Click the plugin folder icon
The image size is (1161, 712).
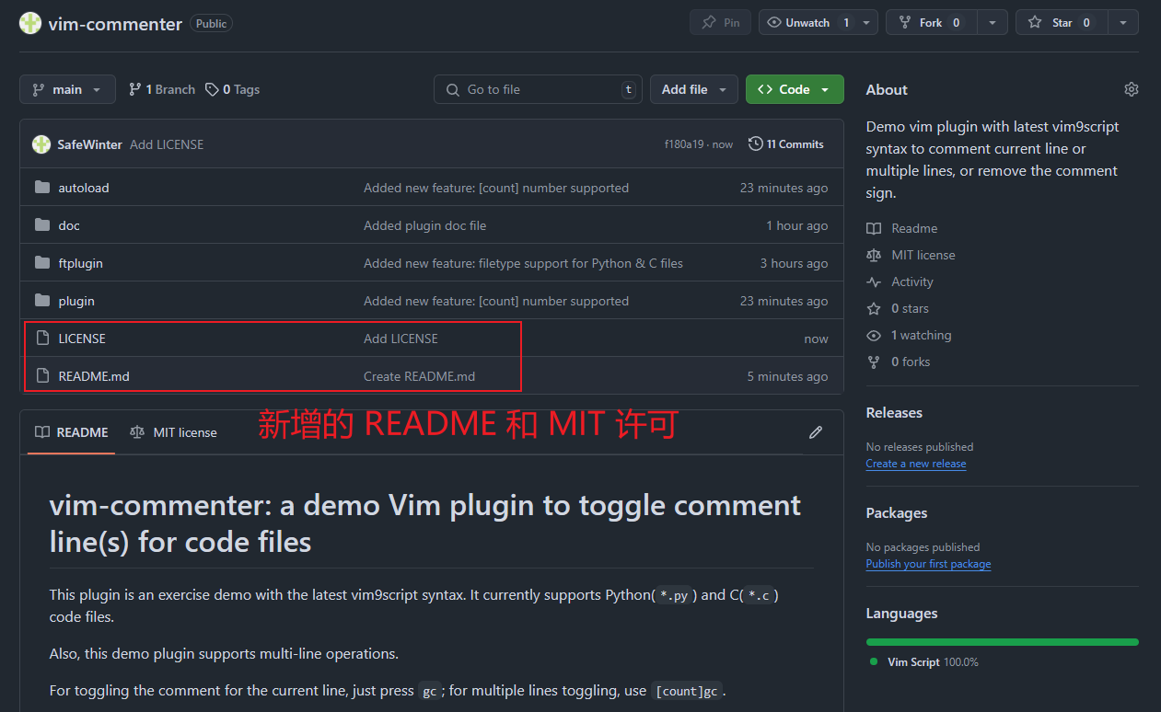coord(42,301)
